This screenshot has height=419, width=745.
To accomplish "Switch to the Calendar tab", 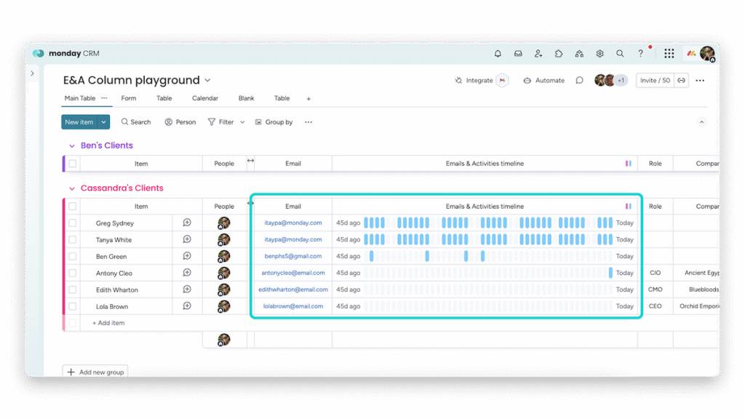I will [x=204, y=98].
